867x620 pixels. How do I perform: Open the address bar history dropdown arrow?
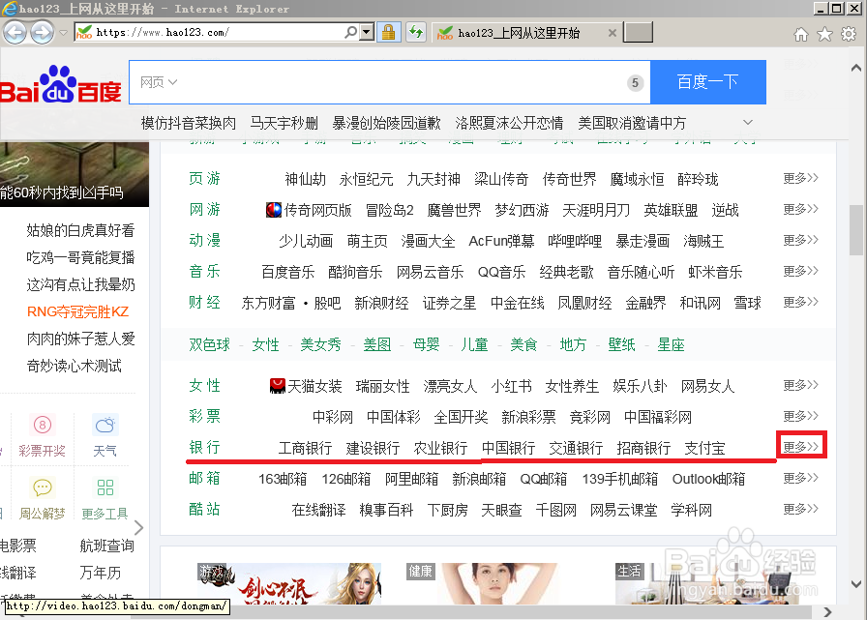click(x=366, y=33)
